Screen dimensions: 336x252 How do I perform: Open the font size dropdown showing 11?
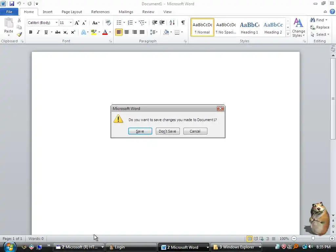(71, 23)
